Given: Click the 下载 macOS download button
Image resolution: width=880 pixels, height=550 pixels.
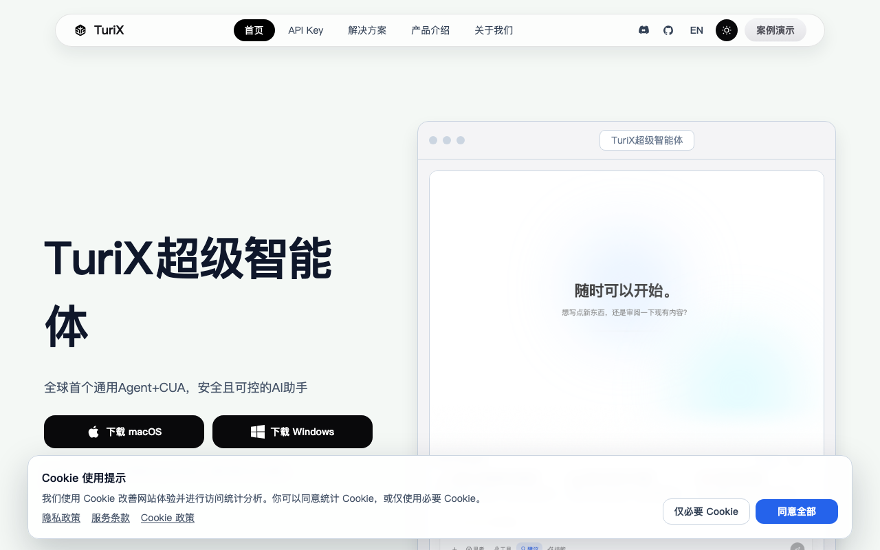Looking at the screenshot, I should tap(124, 432).
